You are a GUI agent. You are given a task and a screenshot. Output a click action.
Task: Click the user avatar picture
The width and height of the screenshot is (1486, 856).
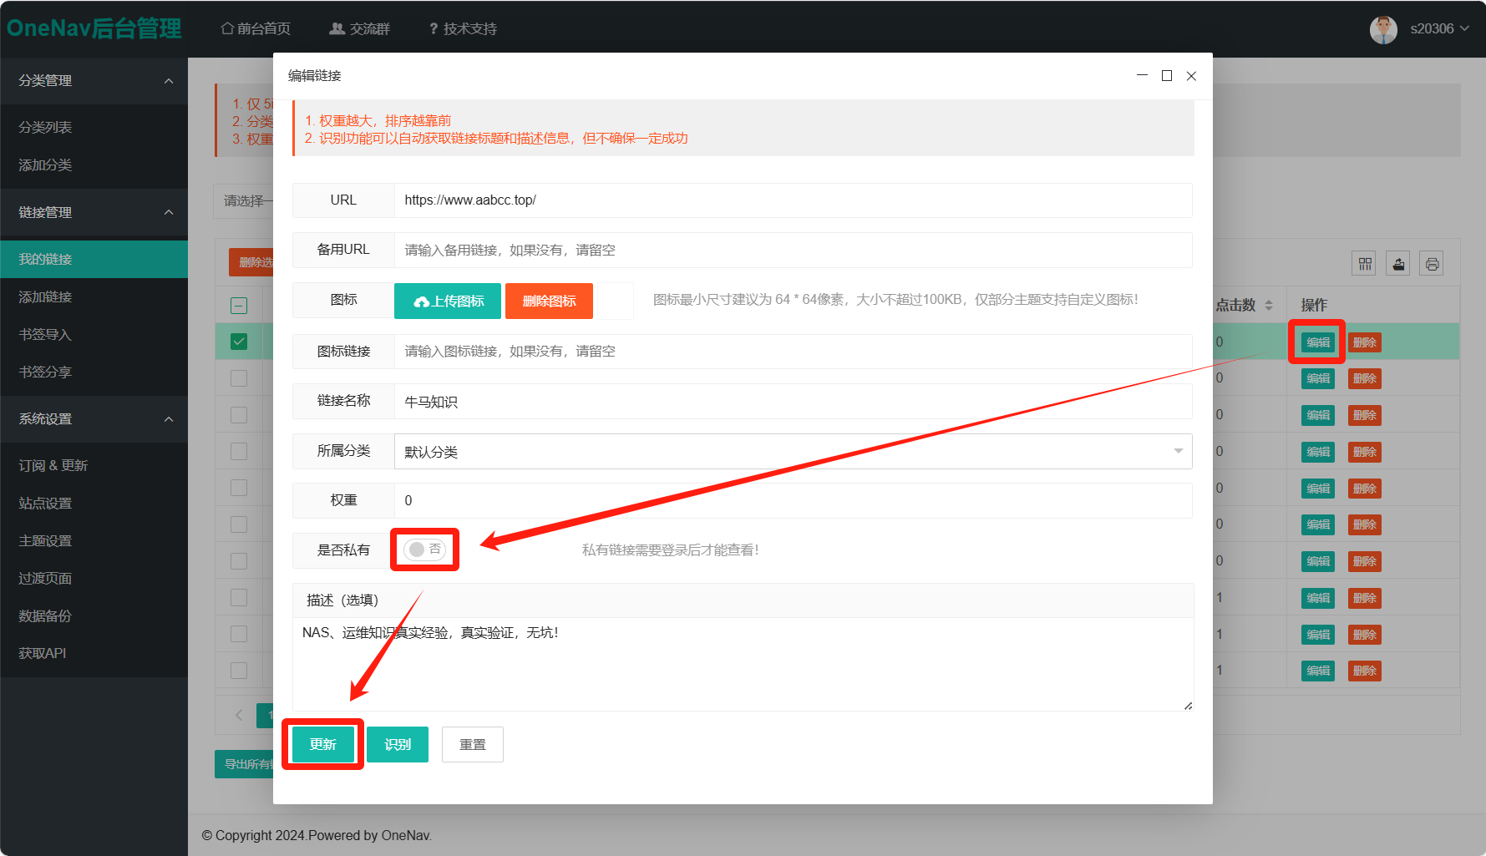[x=1383, y=29]
